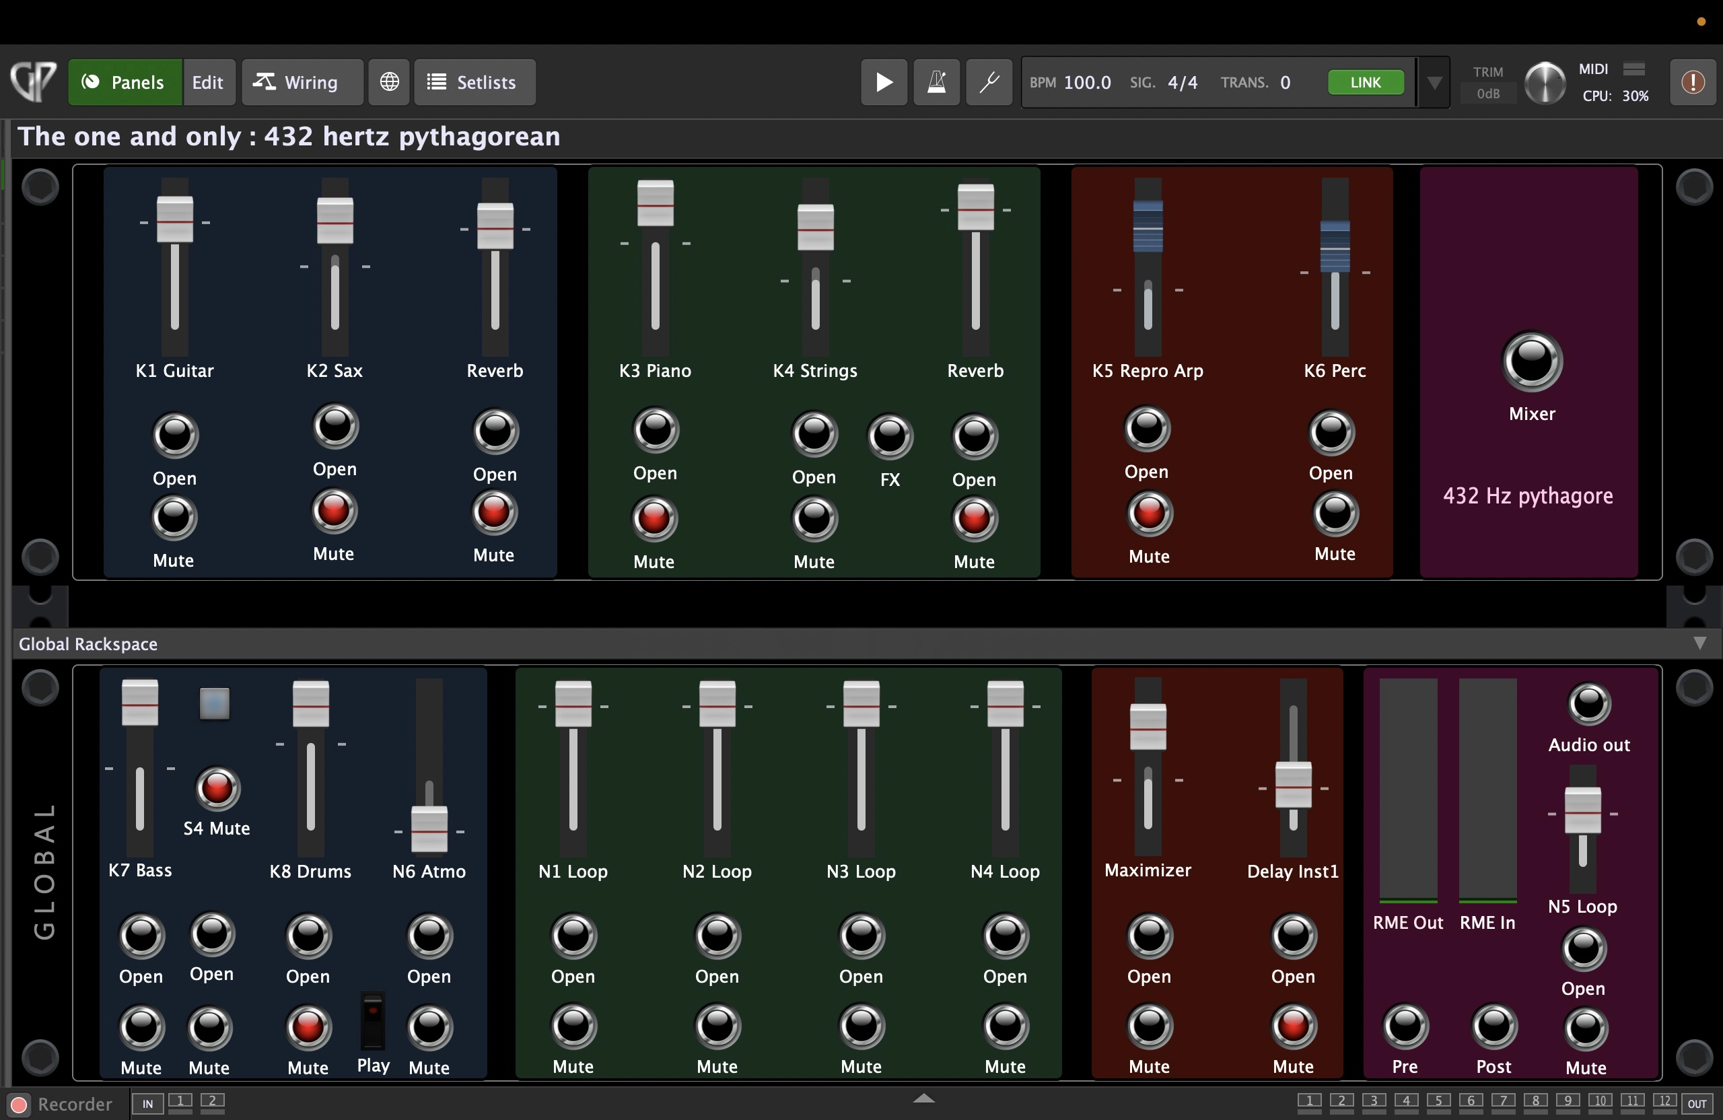The image size is (1723, 1120).
Task: Toggle the K4 Strings Mute button
Action: click(x=814, y=519)
